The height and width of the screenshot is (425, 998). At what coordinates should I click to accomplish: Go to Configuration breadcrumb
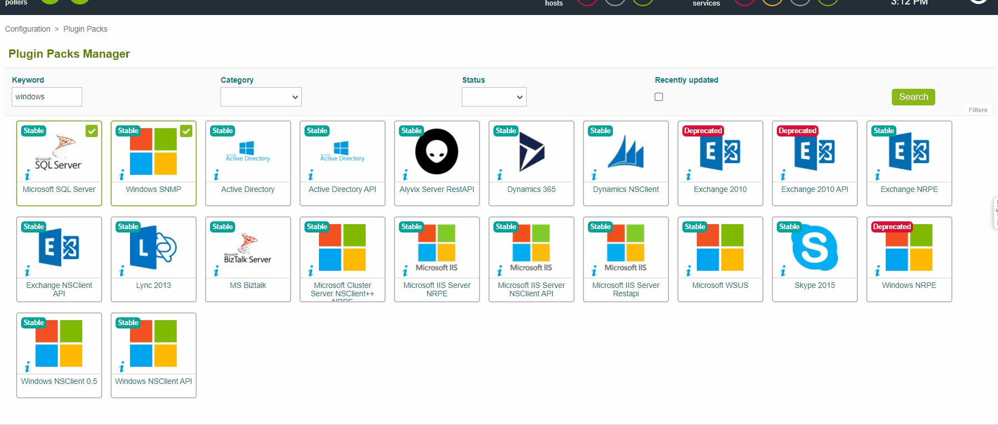[28, 29]
